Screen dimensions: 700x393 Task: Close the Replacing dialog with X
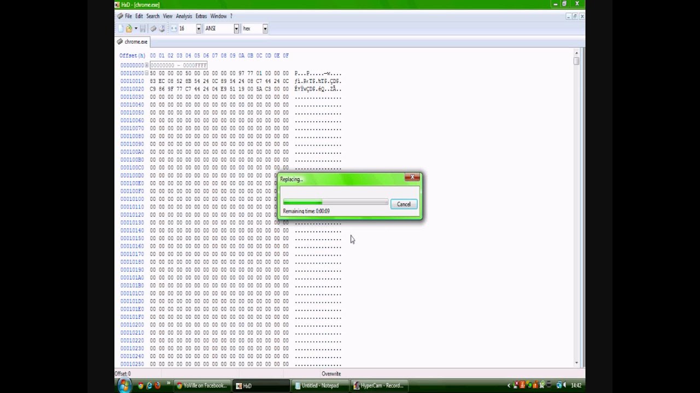pyautogui.click(x=413, y=177)
